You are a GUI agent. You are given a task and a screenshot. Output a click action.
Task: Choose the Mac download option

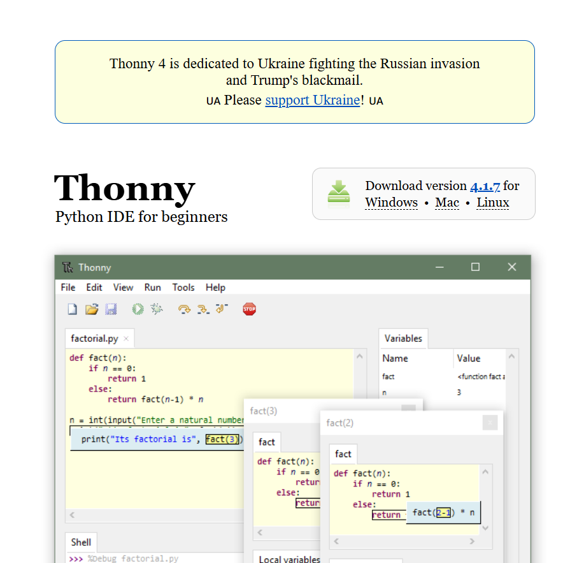coord(447,202)
